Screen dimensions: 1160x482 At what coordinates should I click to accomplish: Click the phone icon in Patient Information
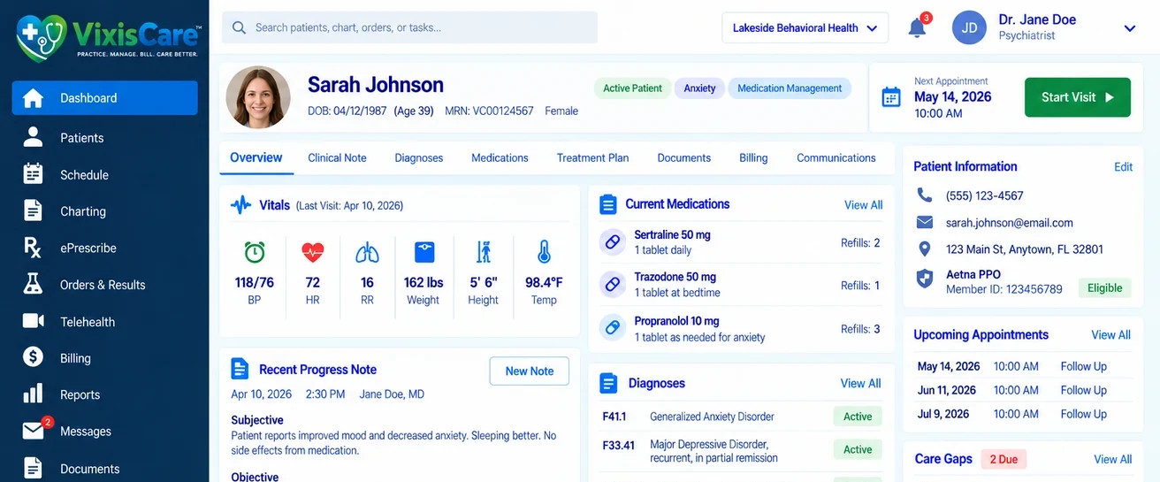point(924,195)
